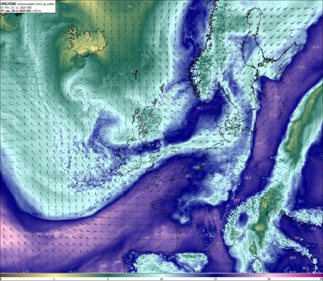Click the color scale tick labeled 50
The height and width of the screenshot is (281, 323).
tap(321, 279)
